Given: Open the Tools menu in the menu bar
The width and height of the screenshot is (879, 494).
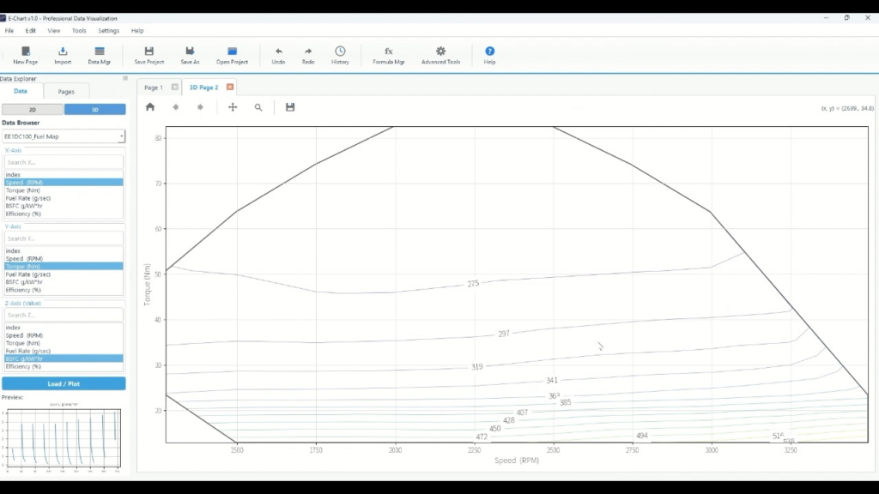Looking at the screenshot, I should tap(79, 31).
